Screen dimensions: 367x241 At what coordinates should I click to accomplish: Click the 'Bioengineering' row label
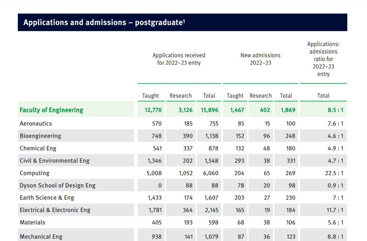click(40, 136)
